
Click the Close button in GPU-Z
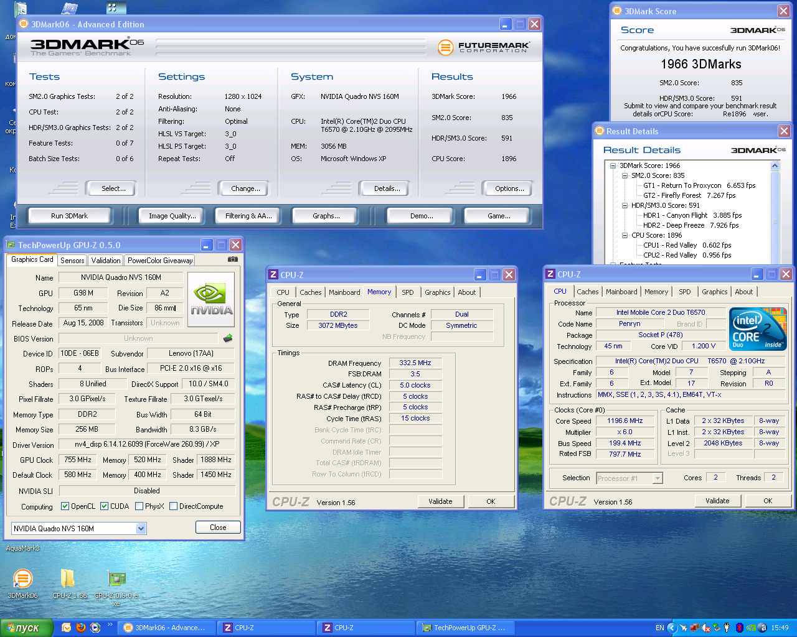coord(218,528)
